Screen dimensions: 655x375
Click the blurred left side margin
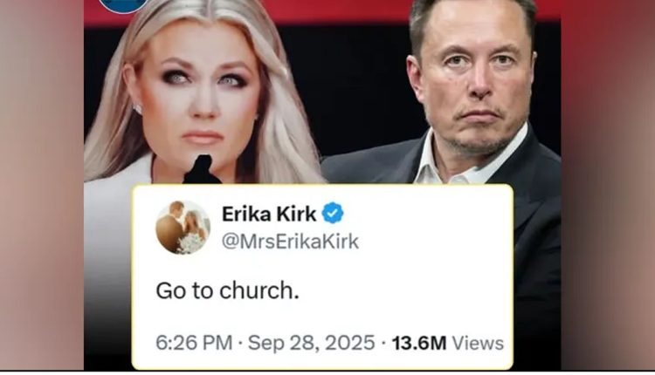point(39,187)
